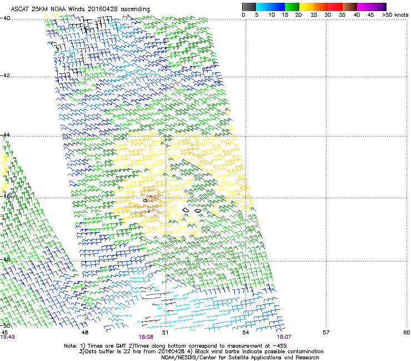Viewport: 411px width, 361px height.
Task: Click the note line starting 'Note: 1) Times are GMT'
Action: 176,346
